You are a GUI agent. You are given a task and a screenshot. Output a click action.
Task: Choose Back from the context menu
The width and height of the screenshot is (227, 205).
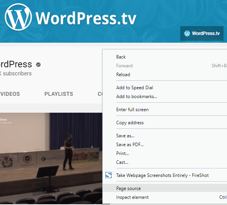pos(165,57)
